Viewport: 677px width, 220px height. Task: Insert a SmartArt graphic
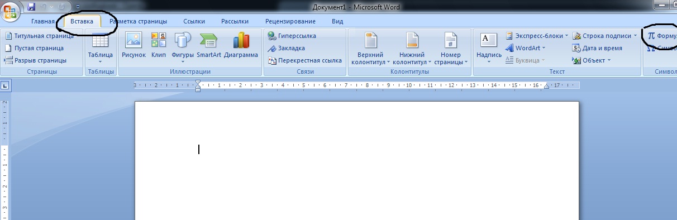[209, 45]
